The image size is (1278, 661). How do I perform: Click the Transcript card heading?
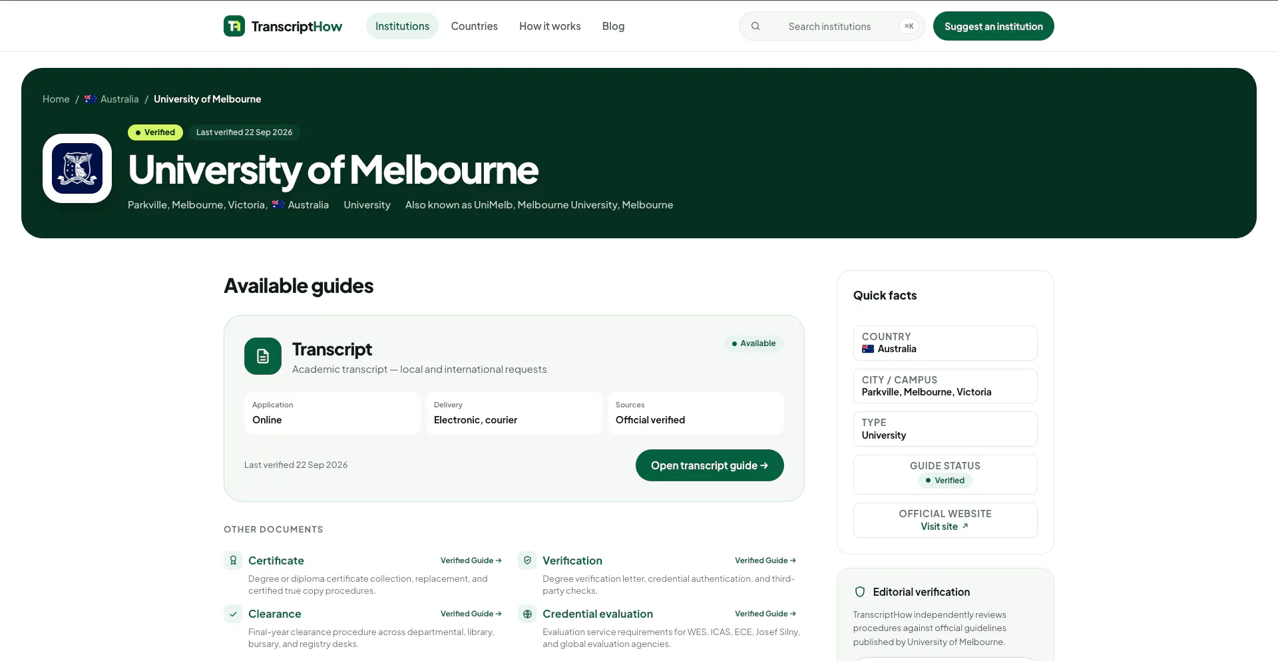(332, 349)
